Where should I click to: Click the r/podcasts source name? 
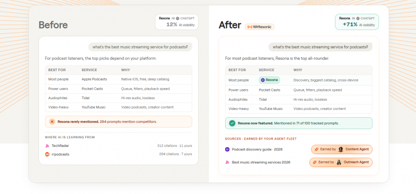60,154
